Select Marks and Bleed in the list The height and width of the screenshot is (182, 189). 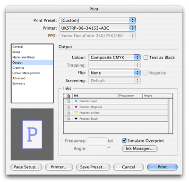(x=24, y=57)
